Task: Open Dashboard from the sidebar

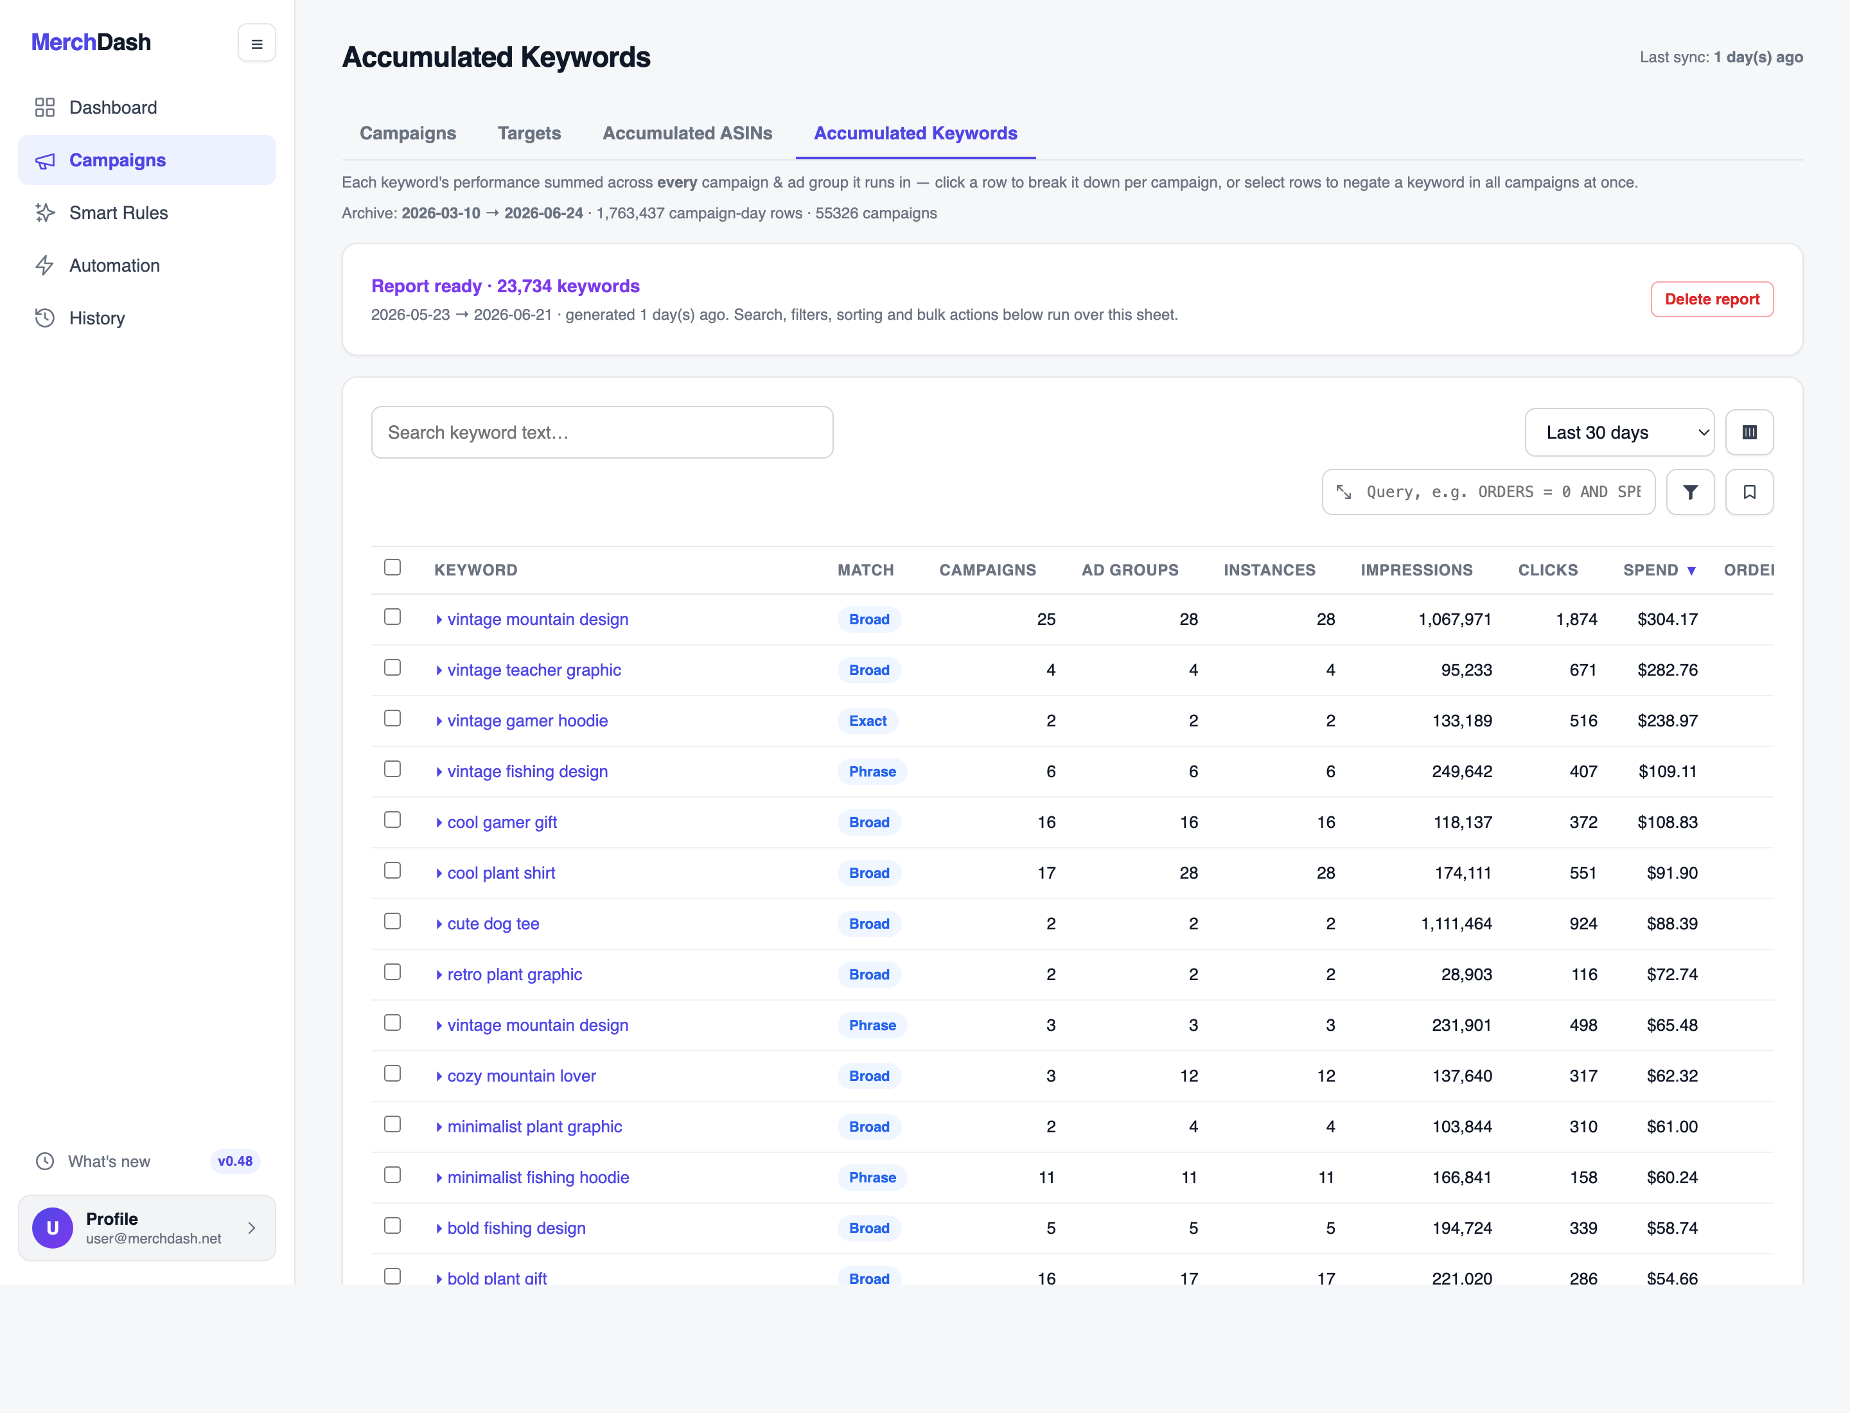Action: point(146,108)
